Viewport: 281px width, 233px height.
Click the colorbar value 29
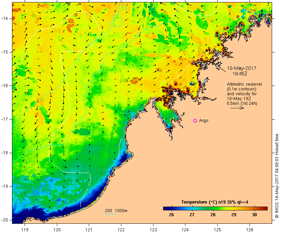pyautogui.click(x=234, y=215)
